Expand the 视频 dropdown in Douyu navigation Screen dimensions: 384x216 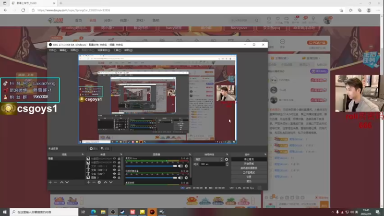(124, 20)
